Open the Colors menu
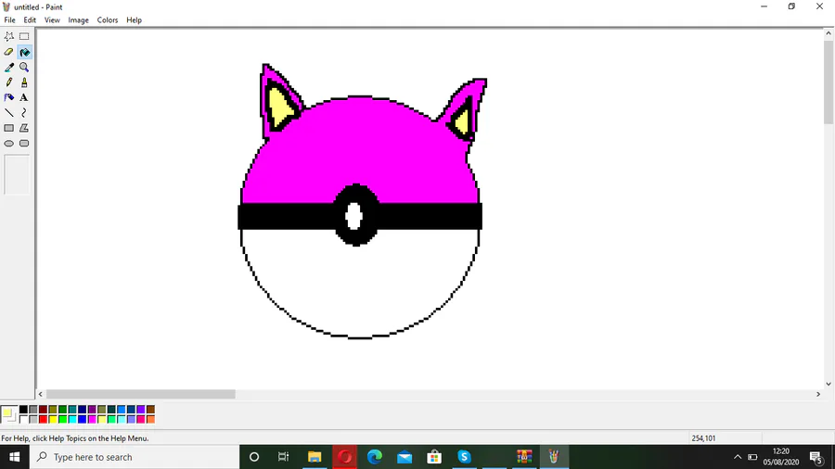835x469 pixels. coord(108,20)
